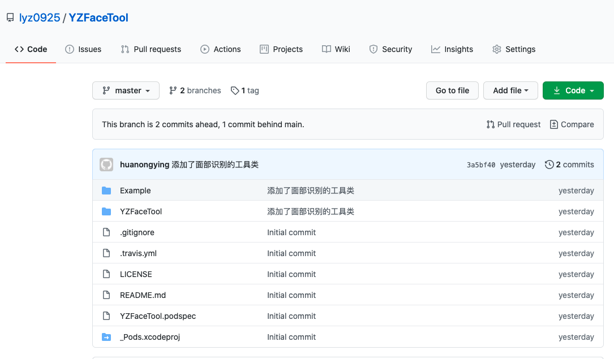Expand the master branch dropdown
Viewport: 614px width, 359px height.
coord(126,90)
